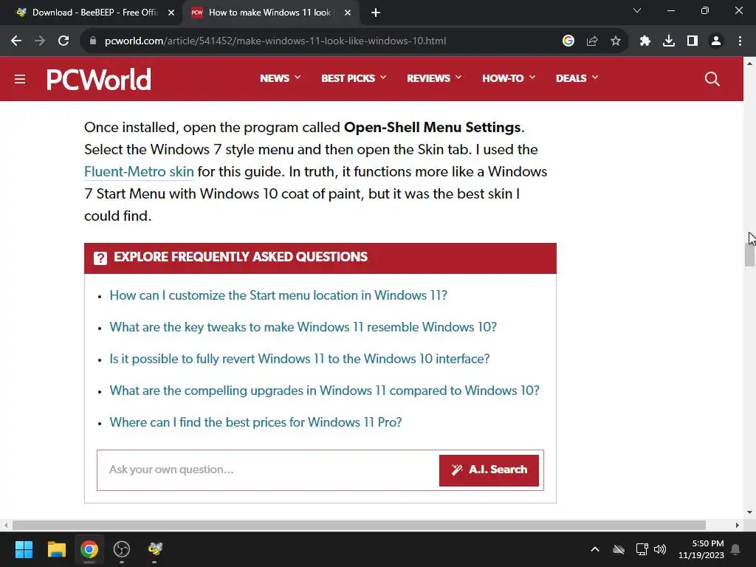Screen dimensions: 756x567
Task: Open the Start menu location question link
Action: 278,295
